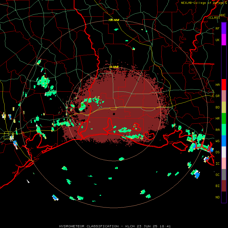
Task: Click the BI maroon legend swatch
Action: 224,186
